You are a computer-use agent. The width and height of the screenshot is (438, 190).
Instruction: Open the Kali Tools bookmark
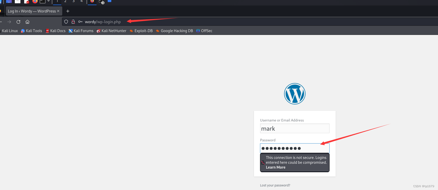point(31,31)
